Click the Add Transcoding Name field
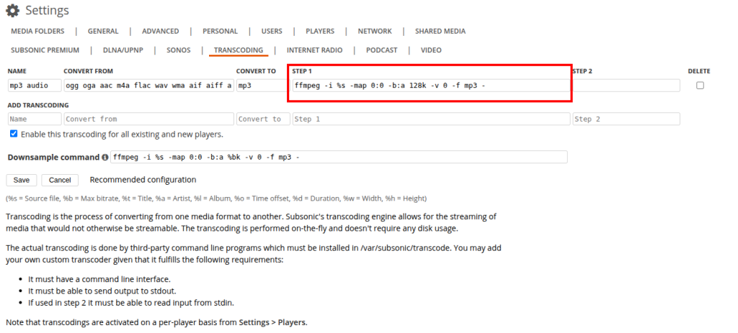Viewport: 738px width, 333px height. click(35, 119)
